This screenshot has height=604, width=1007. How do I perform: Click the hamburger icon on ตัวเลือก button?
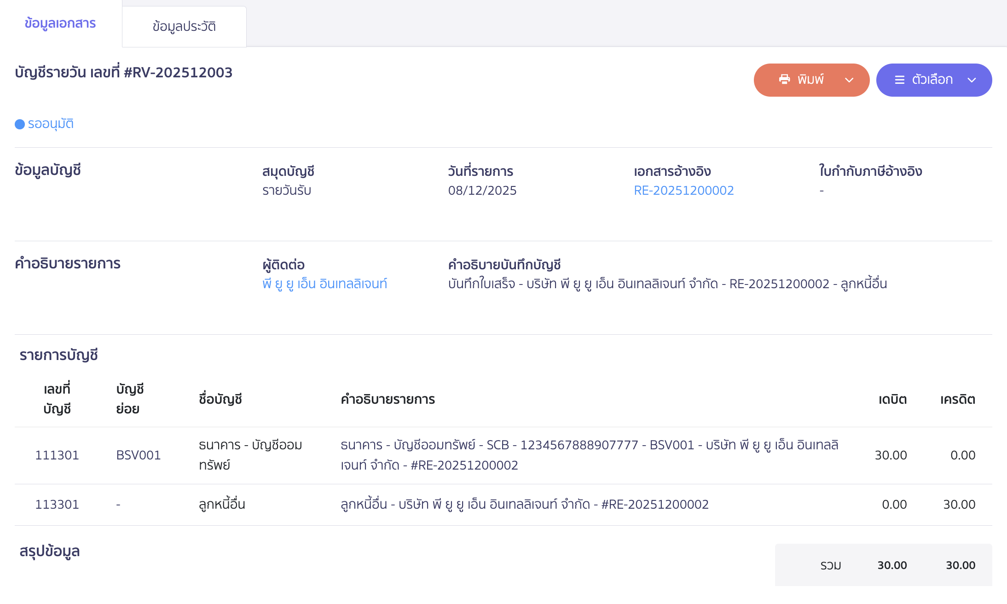pyautogui.click(x=899, y=80)
